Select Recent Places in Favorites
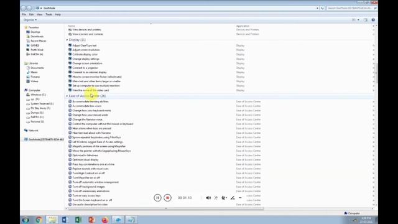The image size is (398, 224). [x=38, y=41]
